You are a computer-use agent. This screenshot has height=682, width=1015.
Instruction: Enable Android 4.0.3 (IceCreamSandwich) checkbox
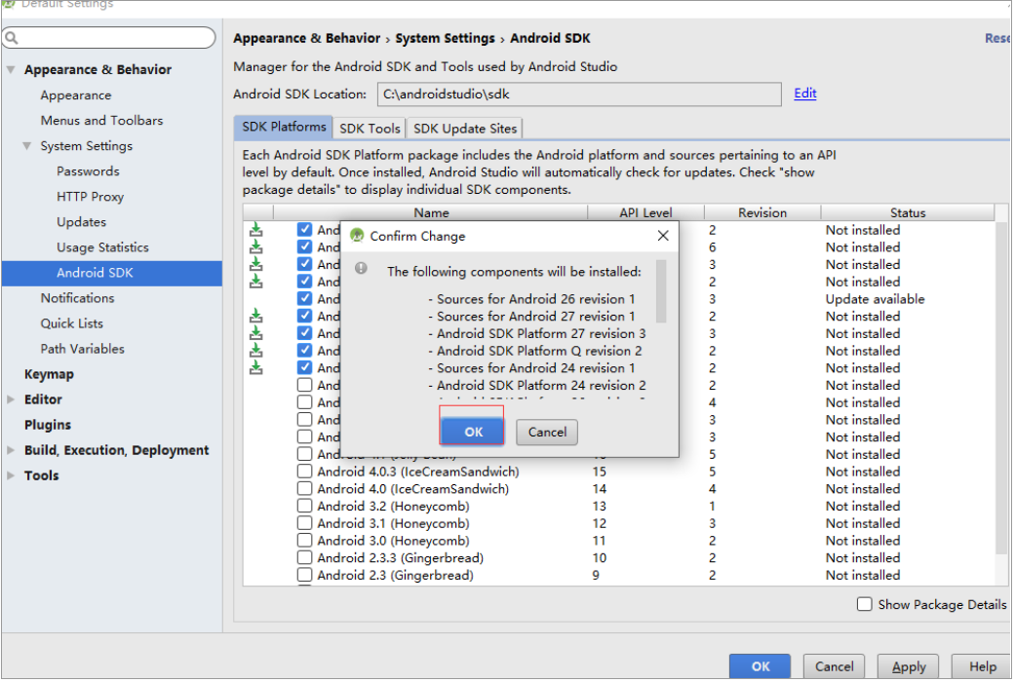coord(304,471)
